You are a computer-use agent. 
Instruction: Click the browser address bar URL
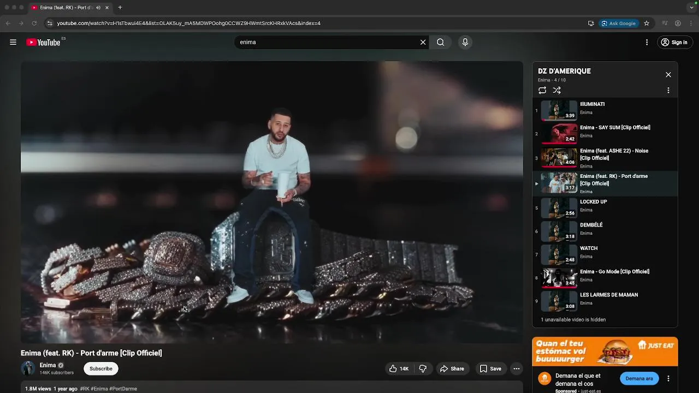(x=188, y=23)
